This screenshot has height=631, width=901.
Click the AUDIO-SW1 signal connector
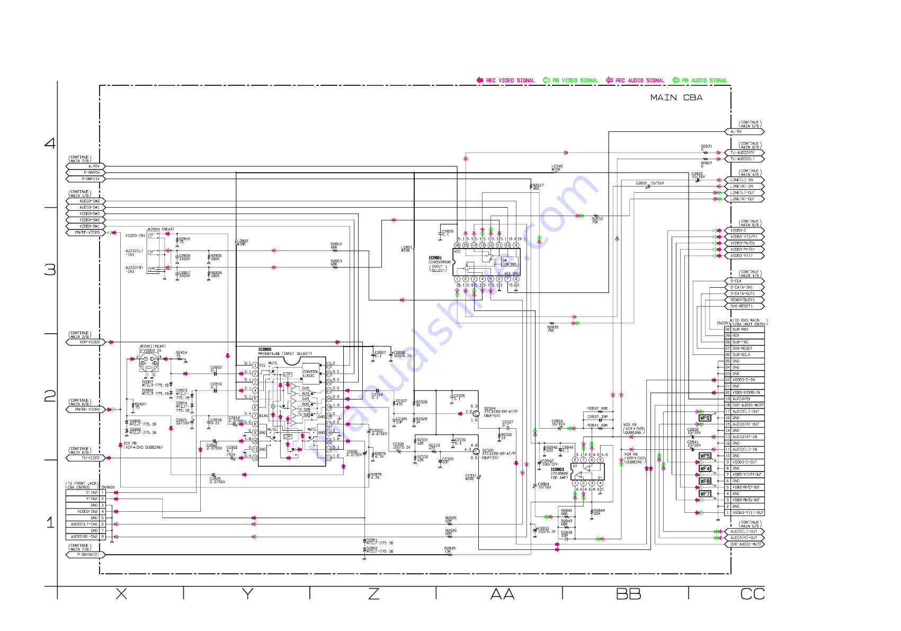point(86,208)
